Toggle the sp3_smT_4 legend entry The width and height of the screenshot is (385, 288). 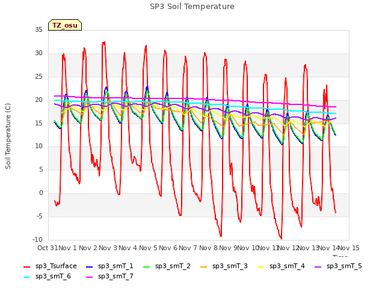click(281, 266)
